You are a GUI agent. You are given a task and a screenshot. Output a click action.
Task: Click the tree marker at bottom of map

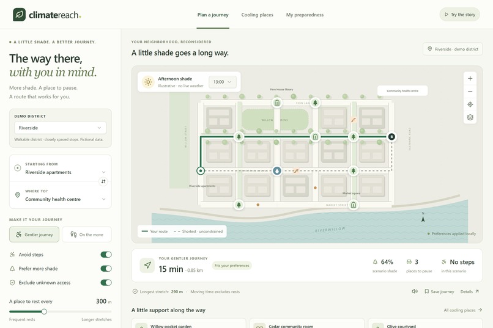click(x=239, y=205)
